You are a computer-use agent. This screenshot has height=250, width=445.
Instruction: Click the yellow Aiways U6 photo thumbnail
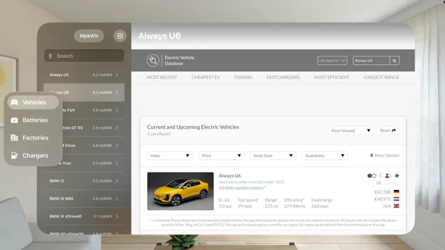[180, 190]
